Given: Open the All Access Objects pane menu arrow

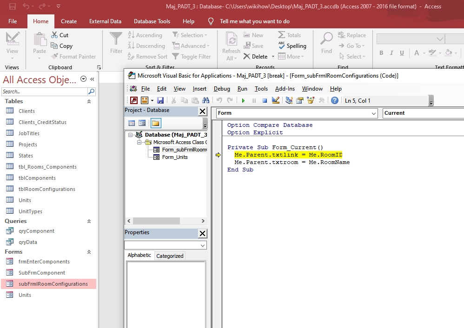Looking at the screenshot, I should (x=83, y=79).
